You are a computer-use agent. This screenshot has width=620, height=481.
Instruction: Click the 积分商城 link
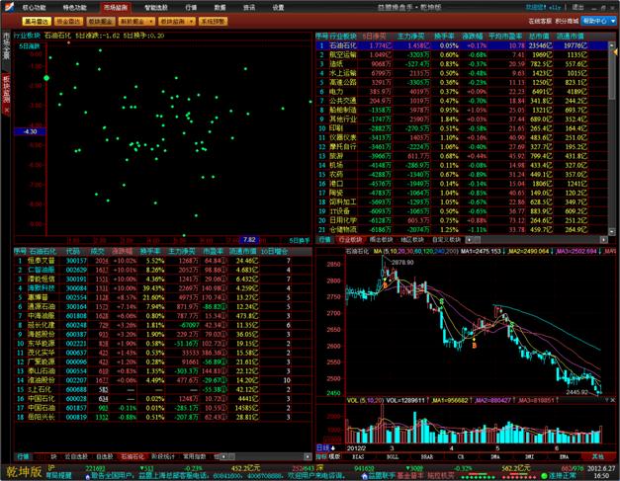click(x=567, y=21)
